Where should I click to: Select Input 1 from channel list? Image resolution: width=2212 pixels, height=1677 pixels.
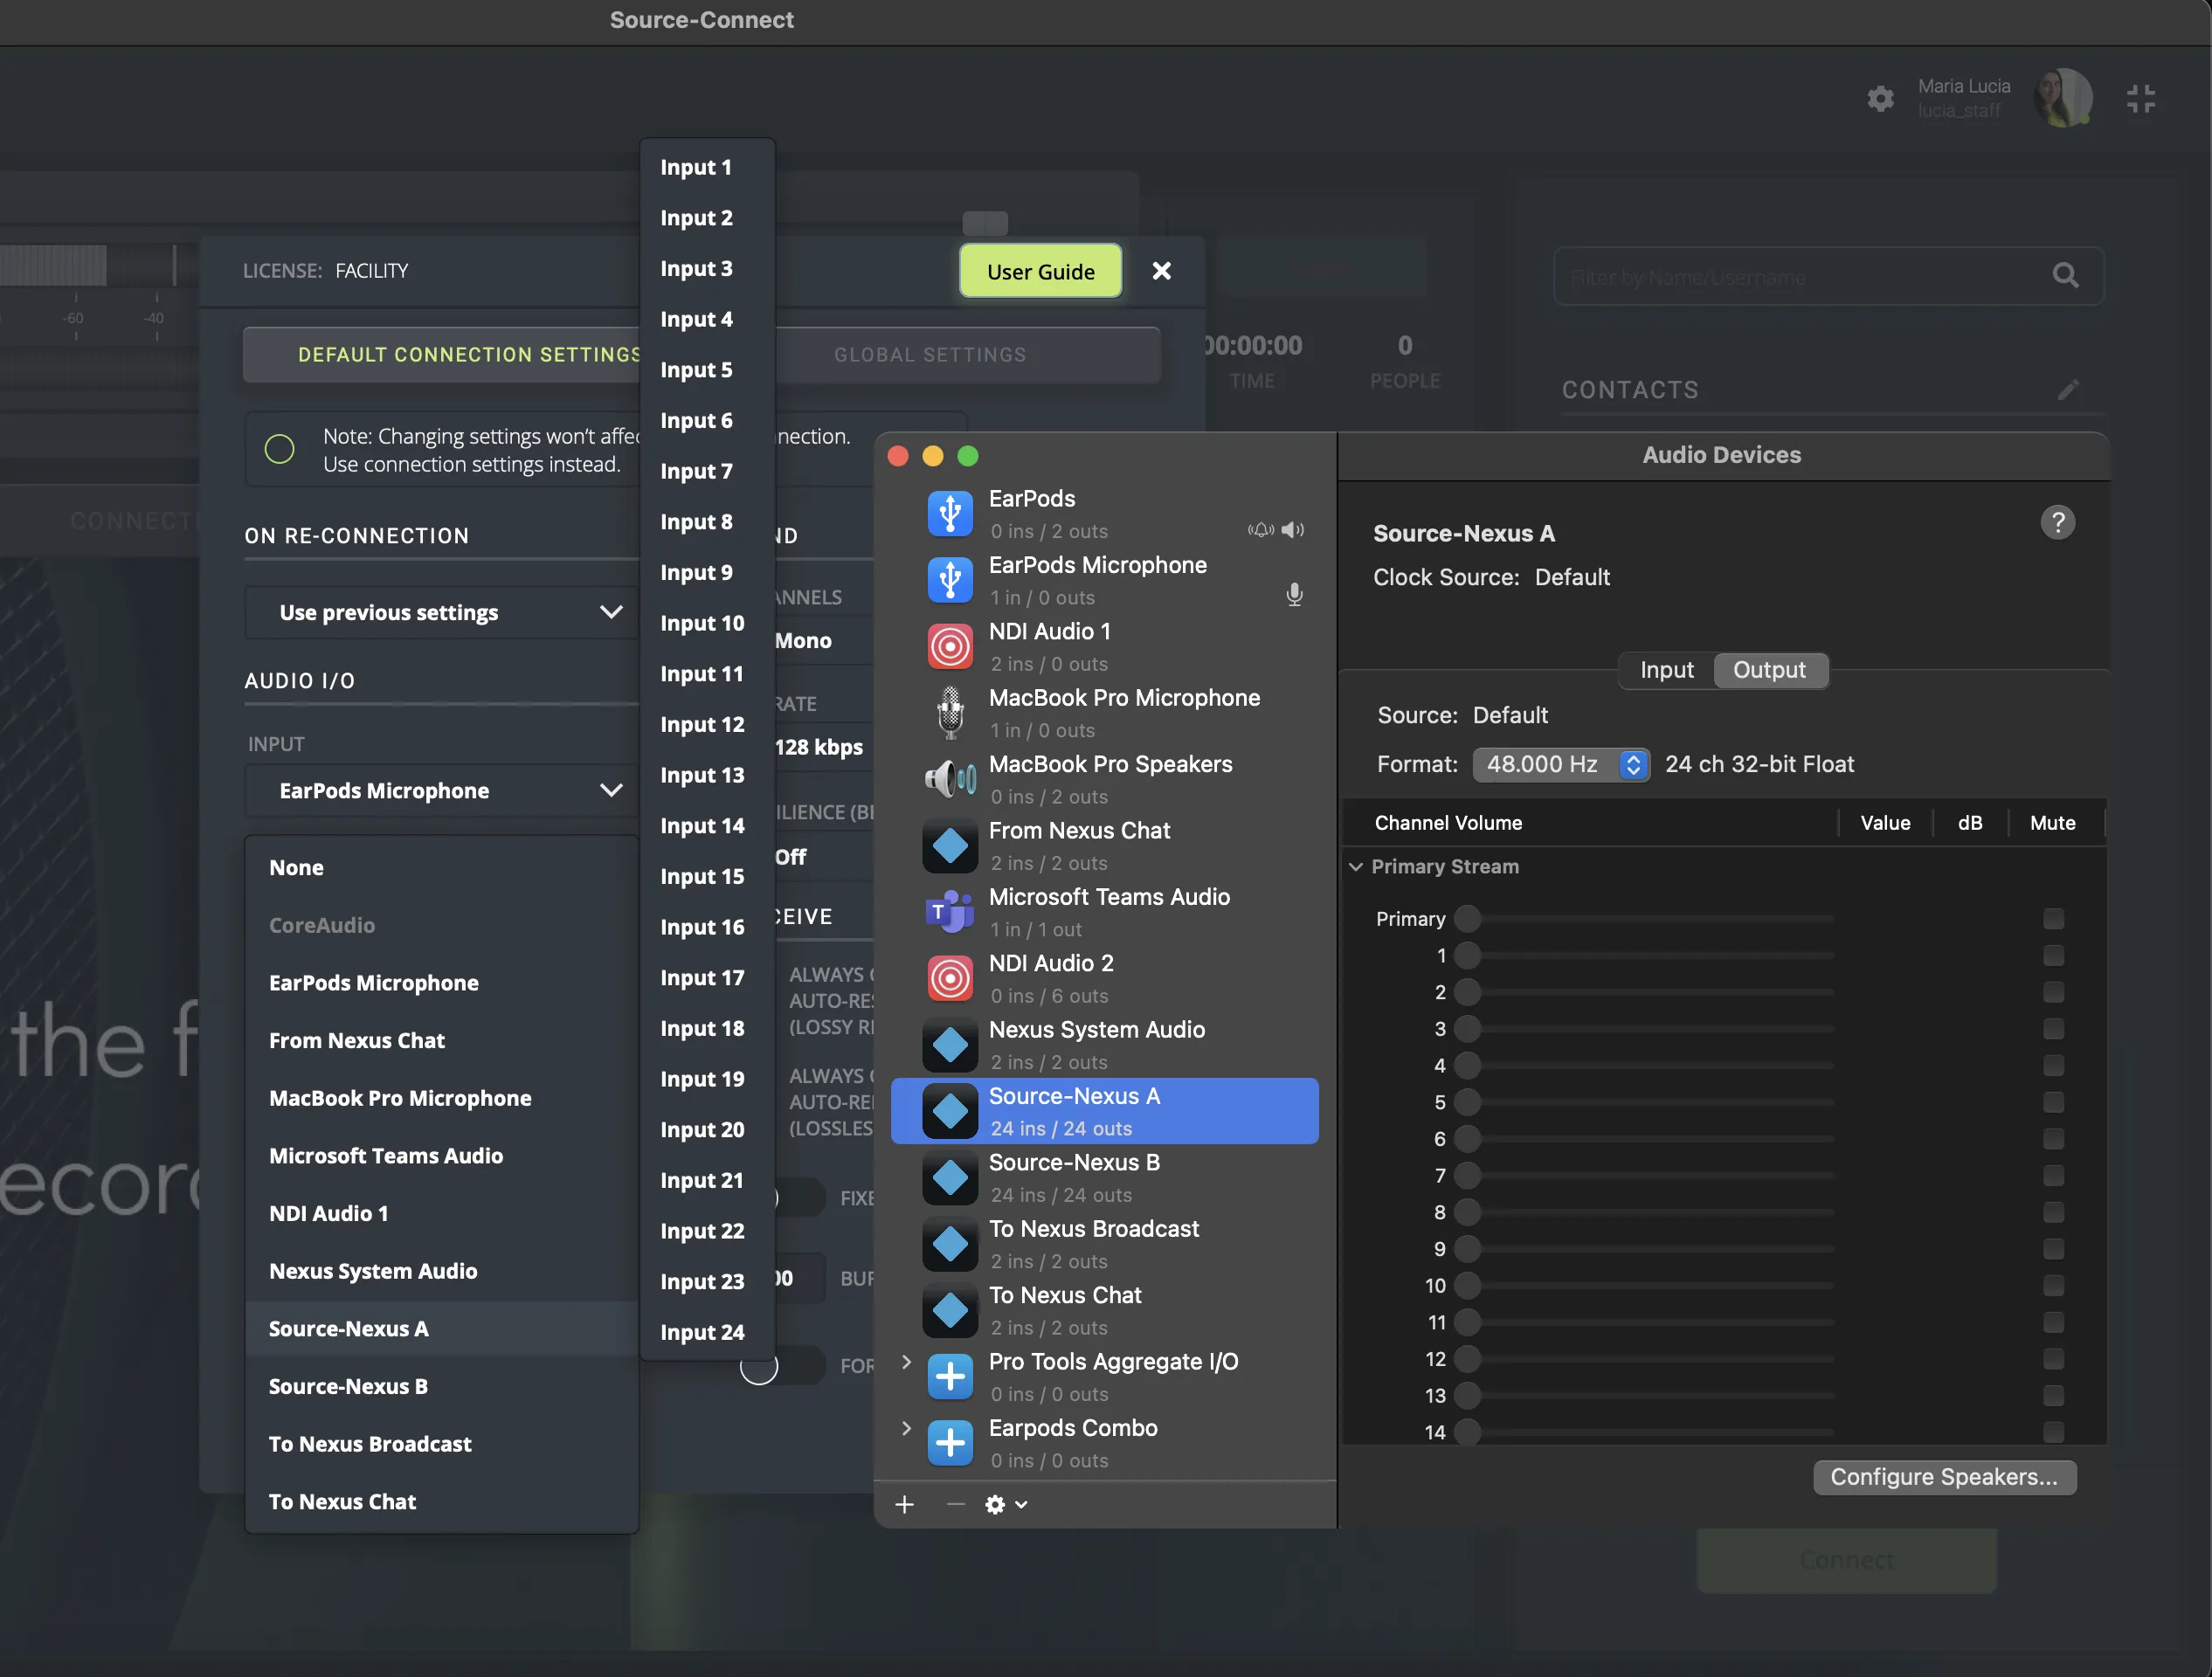point(707,167)
